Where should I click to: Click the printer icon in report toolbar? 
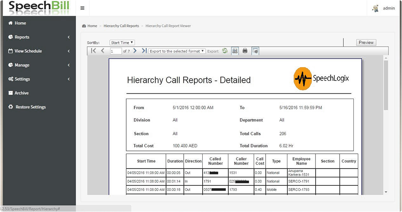click(245, 51)
